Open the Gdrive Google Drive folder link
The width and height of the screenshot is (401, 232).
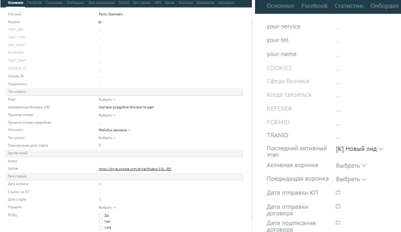[135, 169]
